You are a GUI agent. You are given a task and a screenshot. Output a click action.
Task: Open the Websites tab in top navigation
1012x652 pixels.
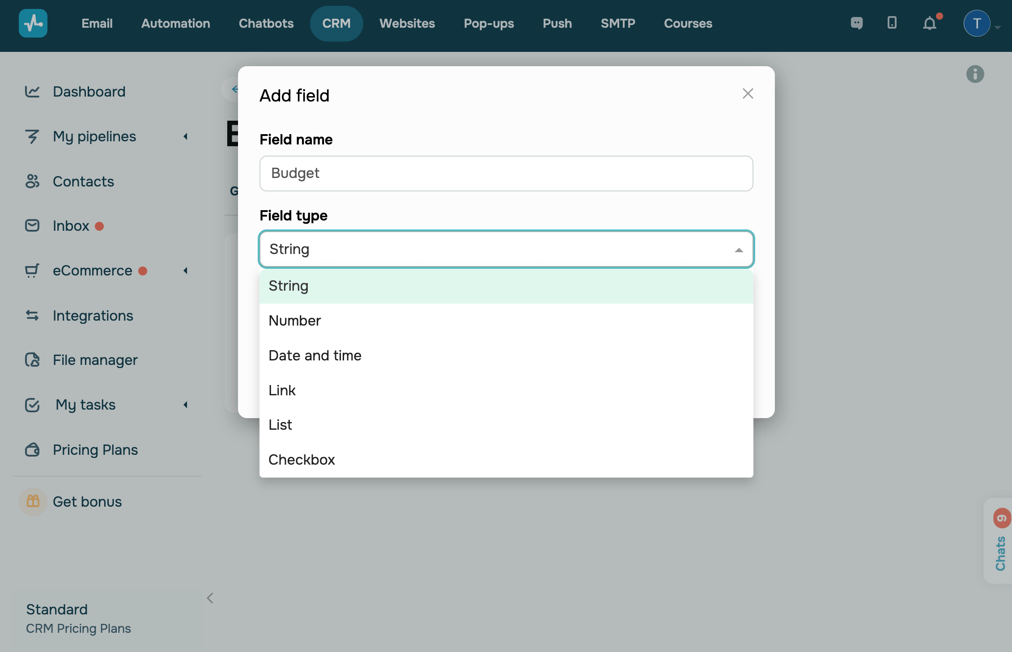tap(407, 23)
